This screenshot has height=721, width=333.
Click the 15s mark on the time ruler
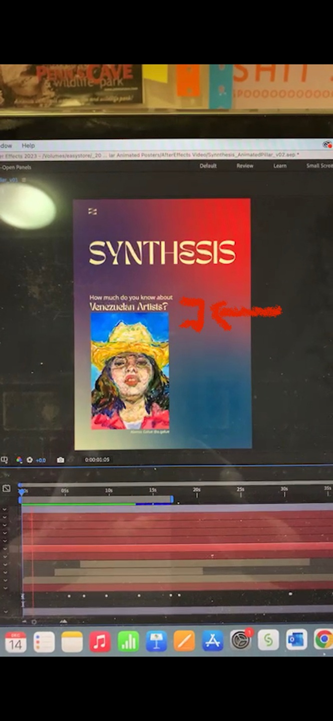click(153, 490)
